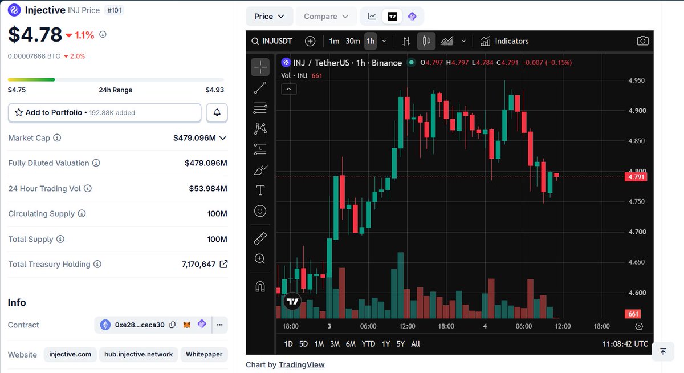Collapse the chart legend arrow

click(288, 89)
